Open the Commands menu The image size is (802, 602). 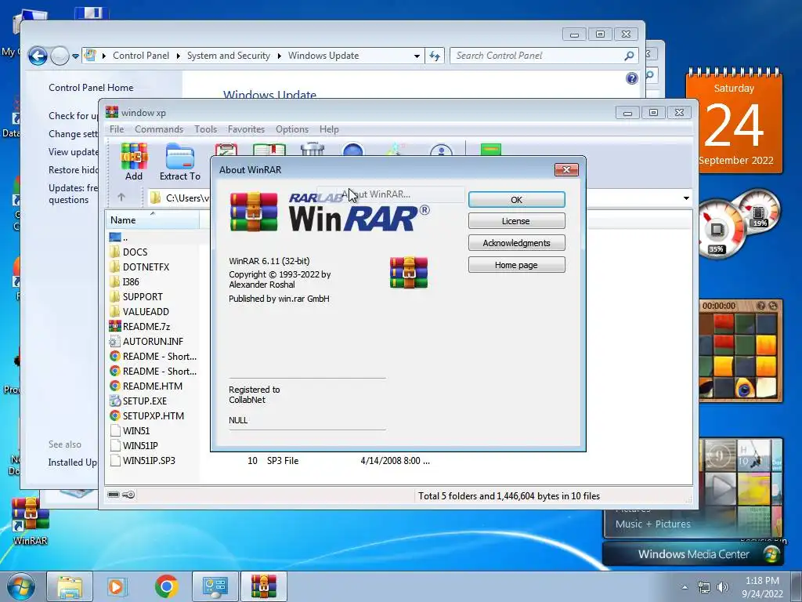(159, 129)
